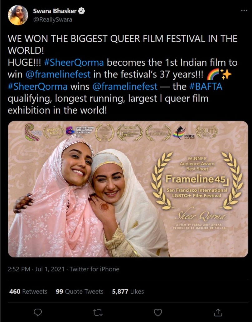Viewport: 252px width, 322px height.
Task: Open the three-dot more options menu
Action: 244,11
